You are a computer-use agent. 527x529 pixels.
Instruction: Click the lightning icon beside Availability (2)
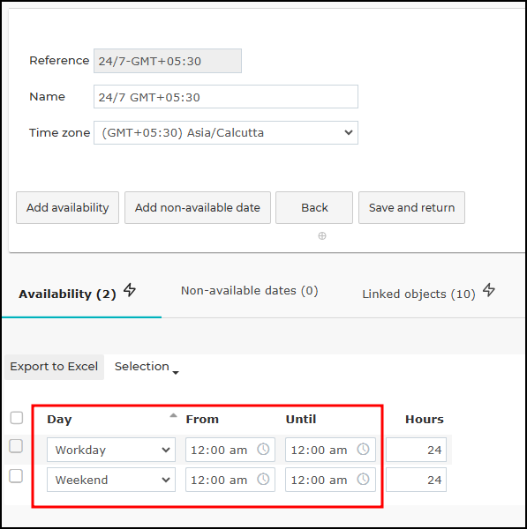click(130, 290)
